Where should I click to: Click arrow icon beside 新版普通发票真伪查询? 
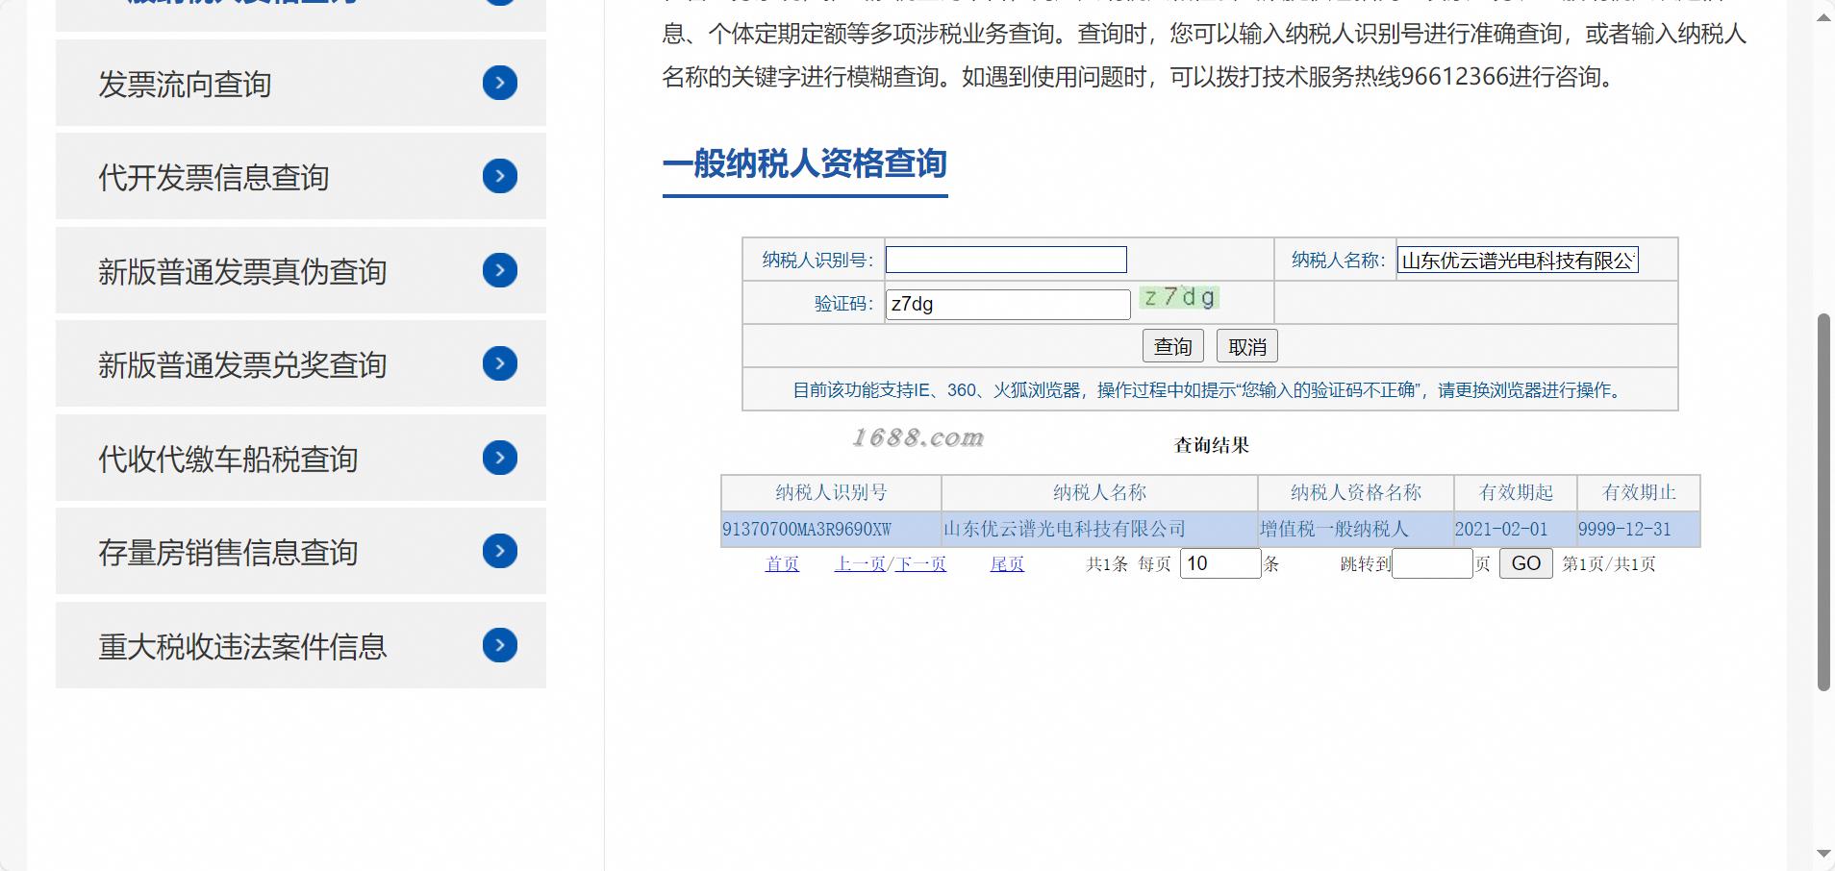click(x=500, y=270)
